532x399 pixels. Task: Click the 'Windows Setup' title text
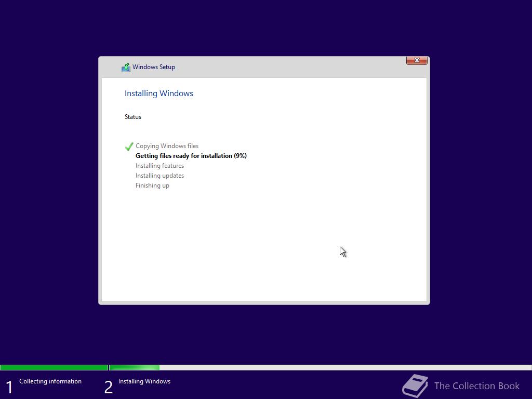pyautogui.click(x=154, y=67)
